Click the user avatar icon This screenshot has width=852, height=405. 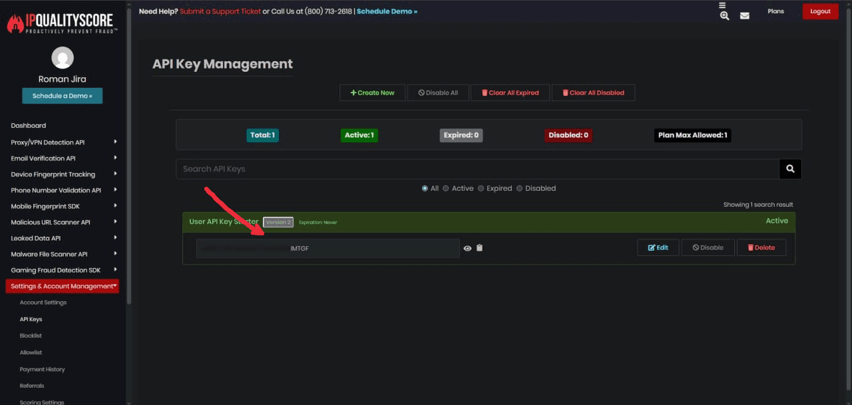pyautogui.click(x=63, y=58)
